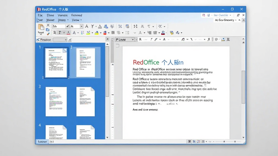Close the thumbnail panel with its X button
This screenshot has width=278, height=156.
[107, 39]
